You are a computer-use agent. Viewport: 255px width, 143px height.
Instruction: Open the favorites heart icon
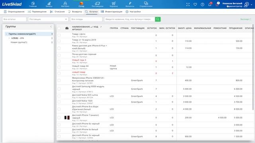195,4
